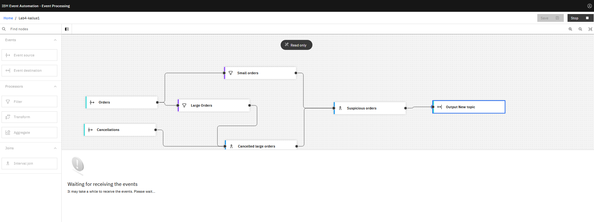This screenshot has height=222, width=594.
Task: Select the Orders event source node
Action: [121, 102]
